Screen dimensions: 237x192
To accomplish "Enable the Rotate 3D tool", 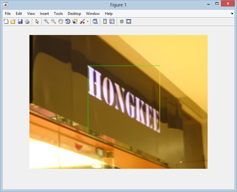I will [68, 21].
